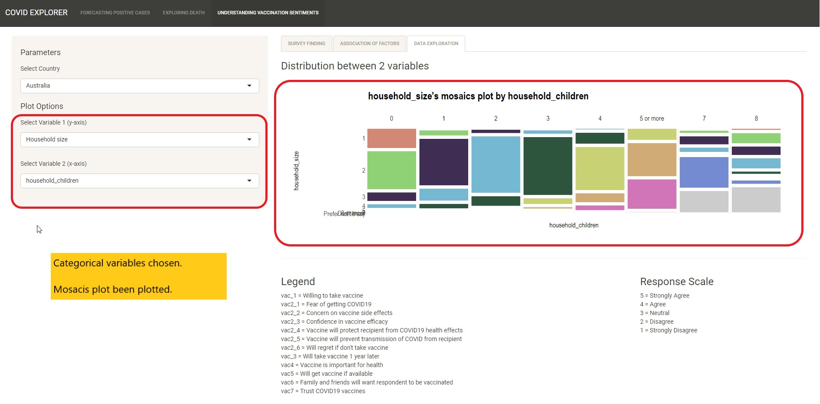Open the Exploring Death nav item

[184, 13]
